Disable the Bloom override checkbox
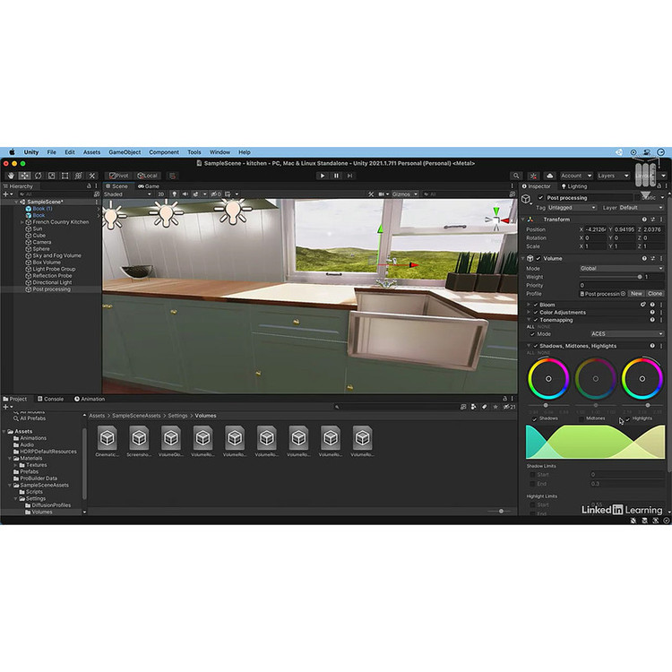Viewport: 672px width, 672px height. pos(536,305)
